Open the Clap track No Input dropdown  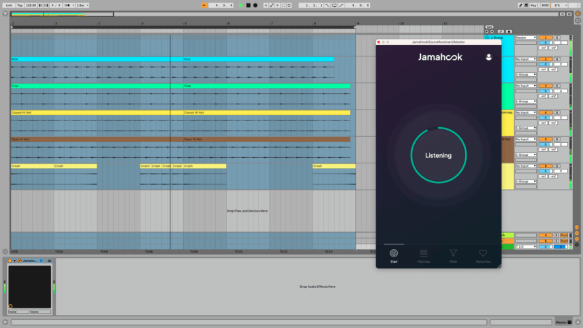(x=526, y=86)
